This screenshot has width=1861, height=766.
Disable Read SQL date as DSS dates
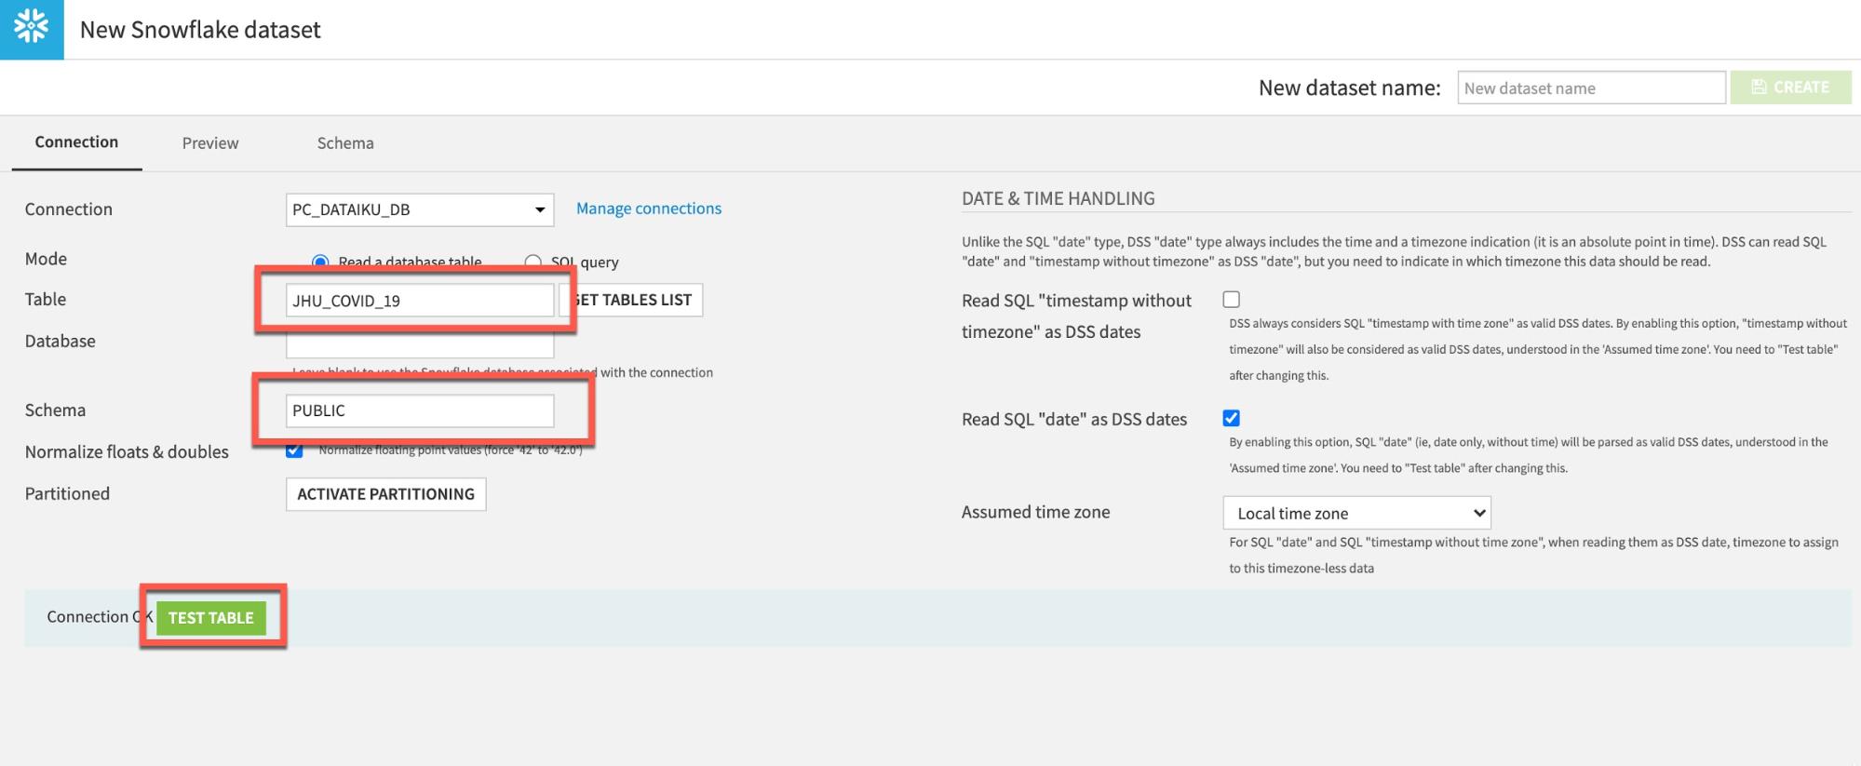click(x=1231, y=418)
